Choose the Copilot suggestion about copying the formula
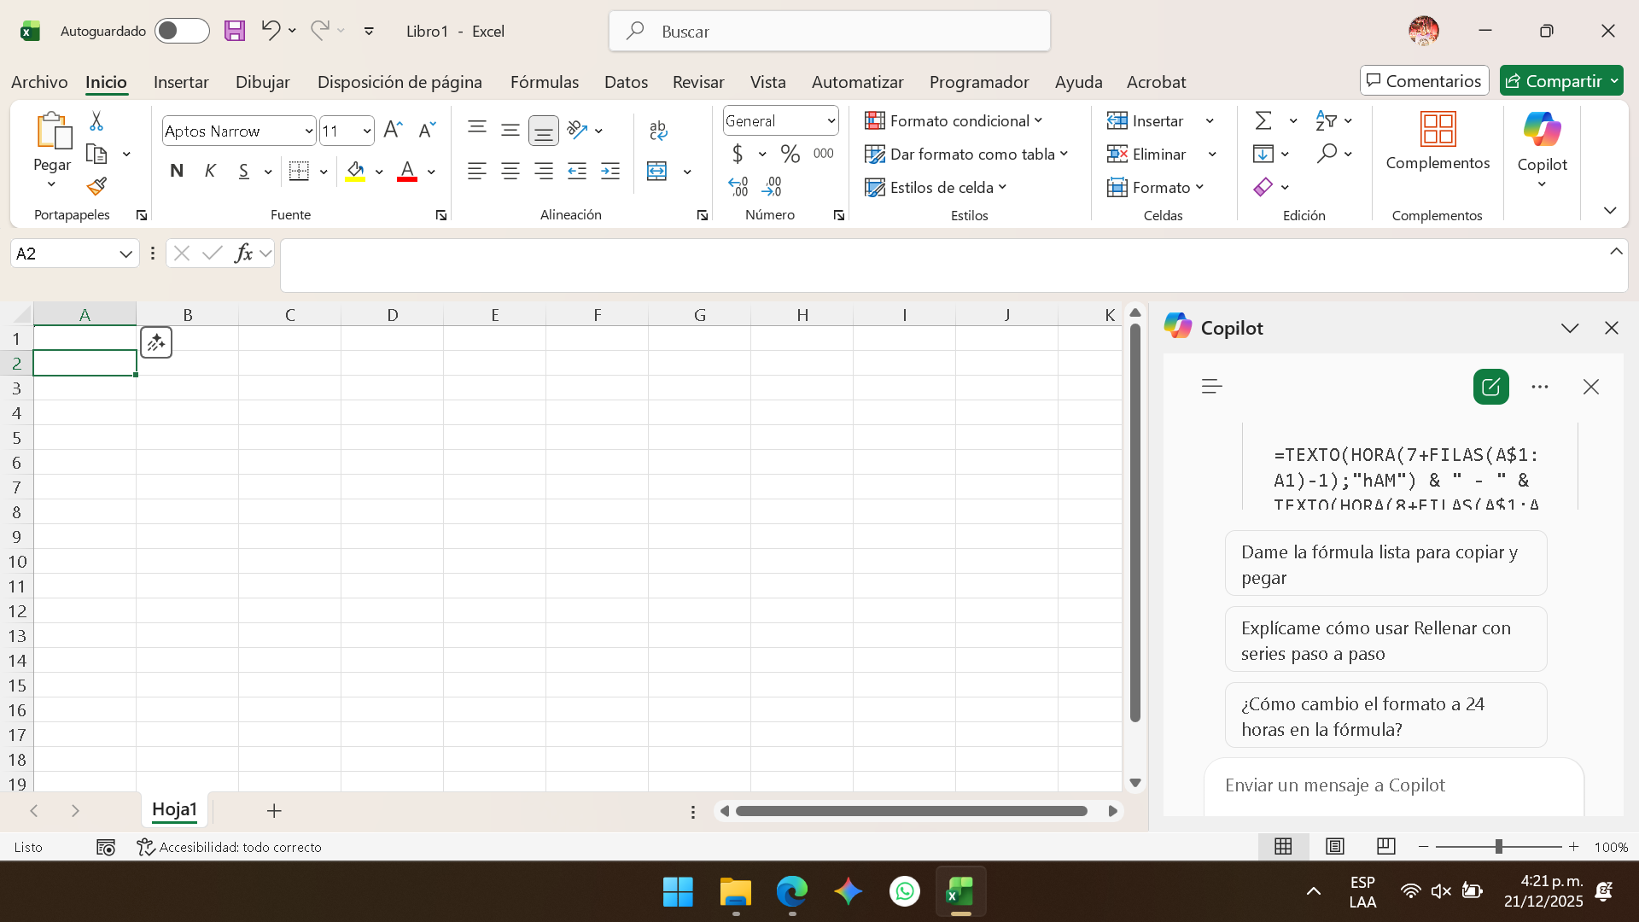1639x922 pixels. [1385, 563]
